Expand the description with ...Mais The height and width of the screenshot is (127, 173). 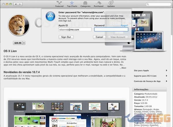(x=123, y=68)
